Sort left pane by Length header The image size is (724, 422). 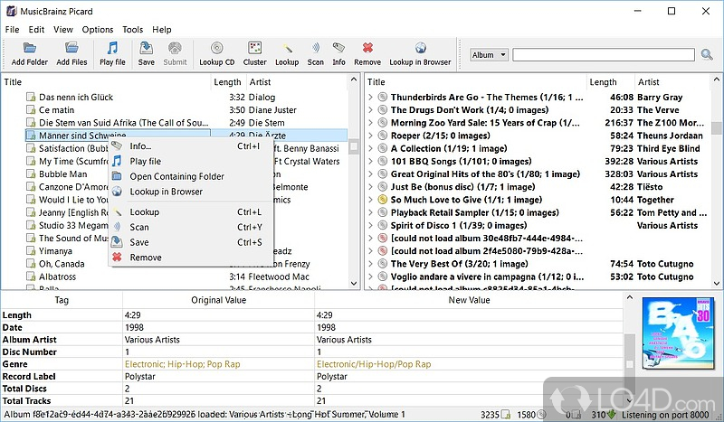tap(228, 82)
